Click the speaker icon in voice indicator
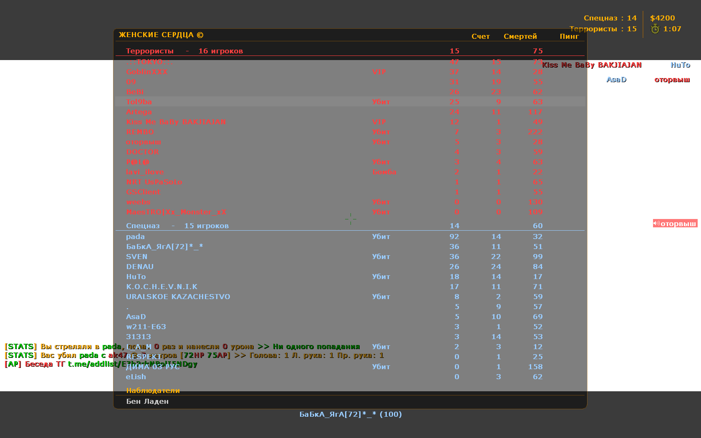Screen dimensions: 701x438 pos(656,224)
